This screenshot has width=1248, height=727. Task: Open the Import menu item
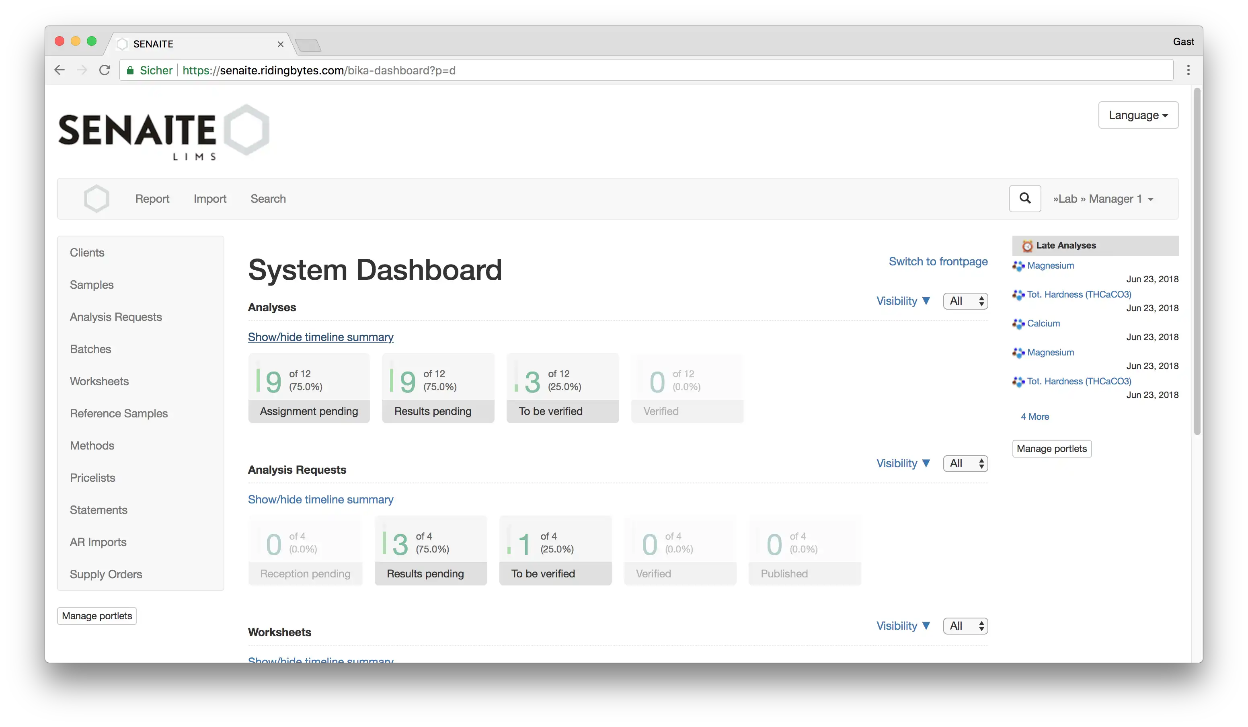tap(209, 198)
